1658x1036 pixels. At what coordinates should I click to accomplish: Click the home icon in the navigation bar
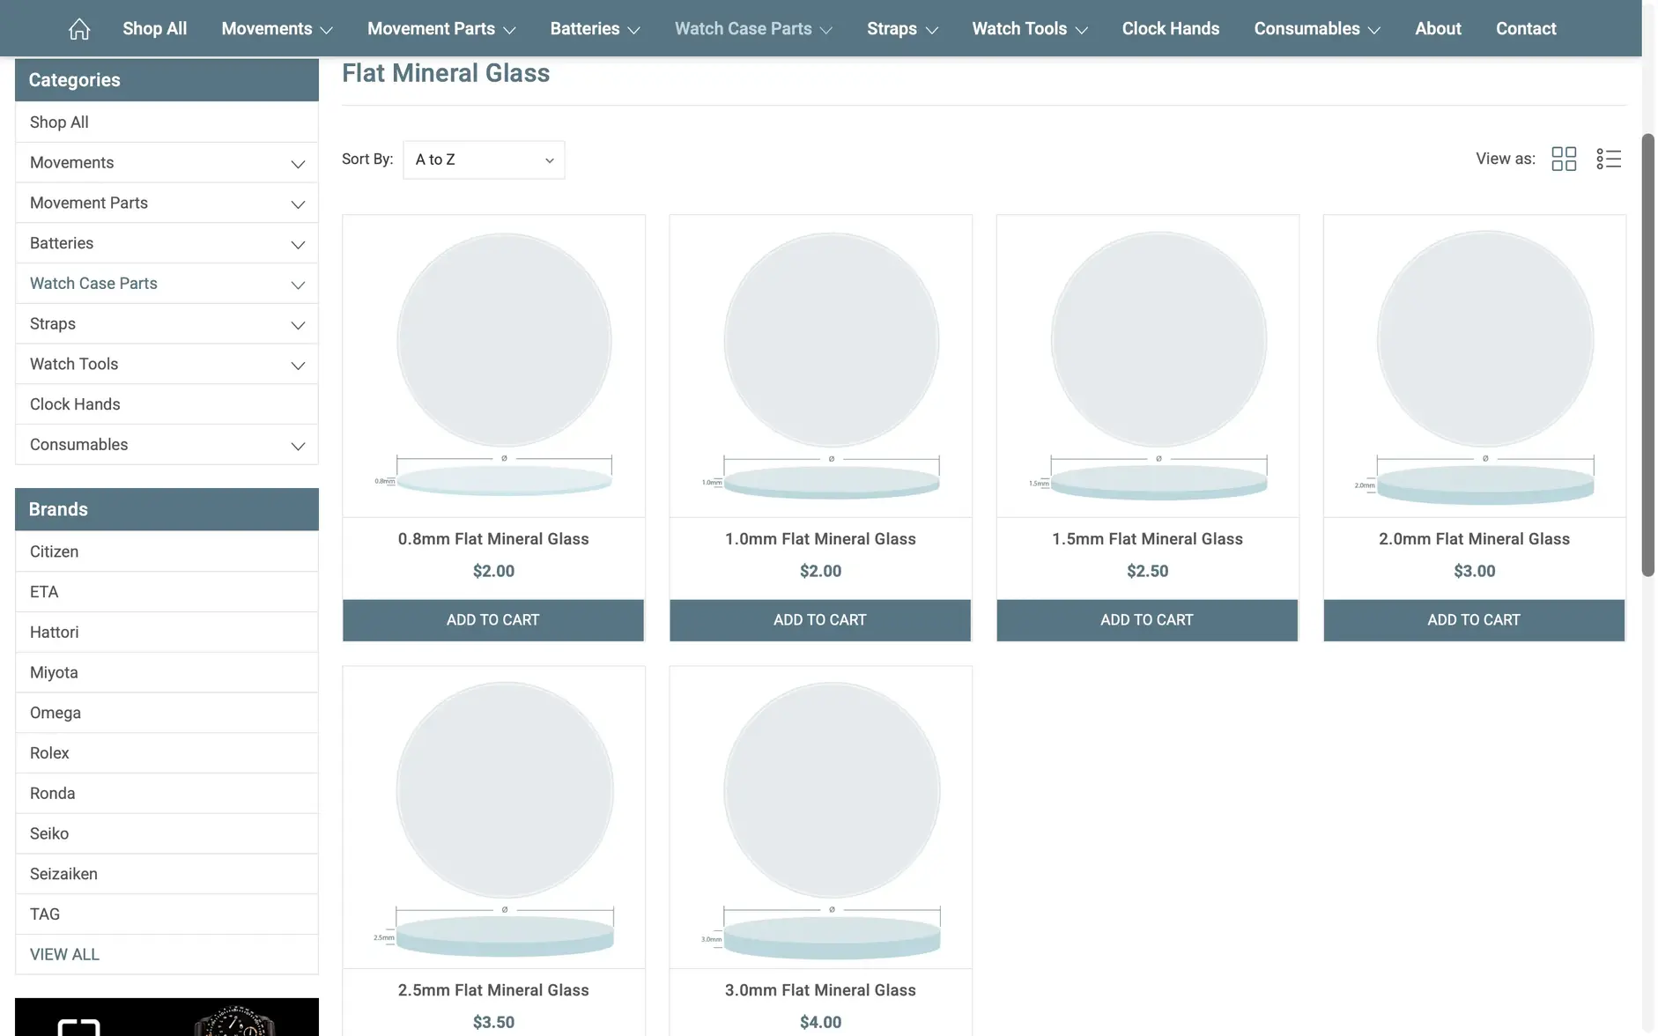point(78,27)
